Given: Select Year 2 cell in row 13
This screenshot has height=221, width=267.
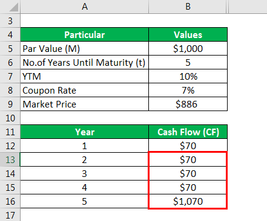Looking at the screenshot, I should coord(85,159).
